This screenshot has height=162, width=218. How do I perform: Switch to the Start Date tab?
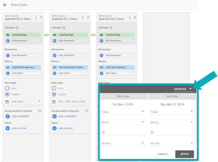(x=123, y=96)
